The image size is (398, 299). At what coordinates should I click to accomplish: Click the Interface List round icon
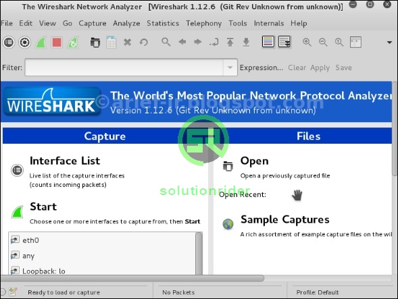(x=18, y=170)
